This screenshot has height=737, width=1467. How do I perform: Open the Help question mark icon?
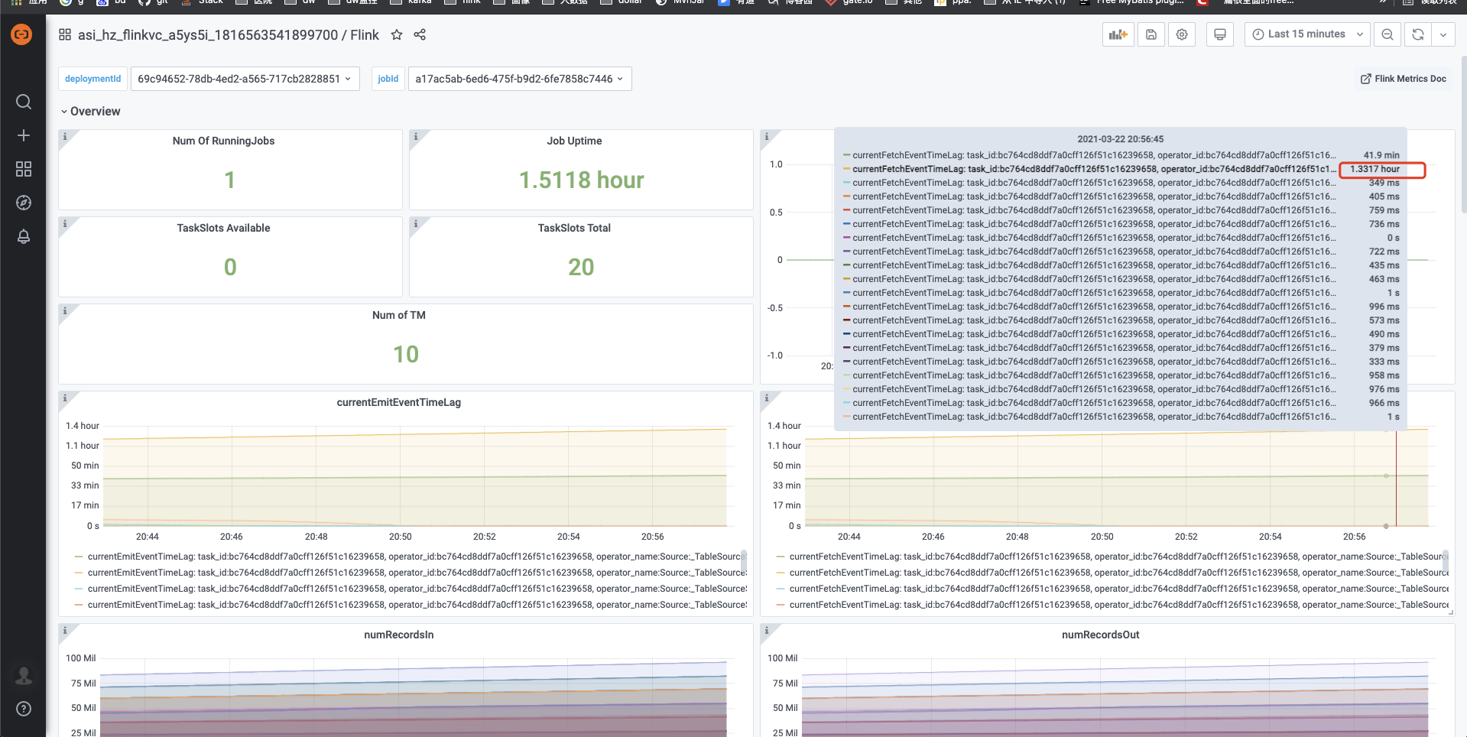(x=24, y=709)
